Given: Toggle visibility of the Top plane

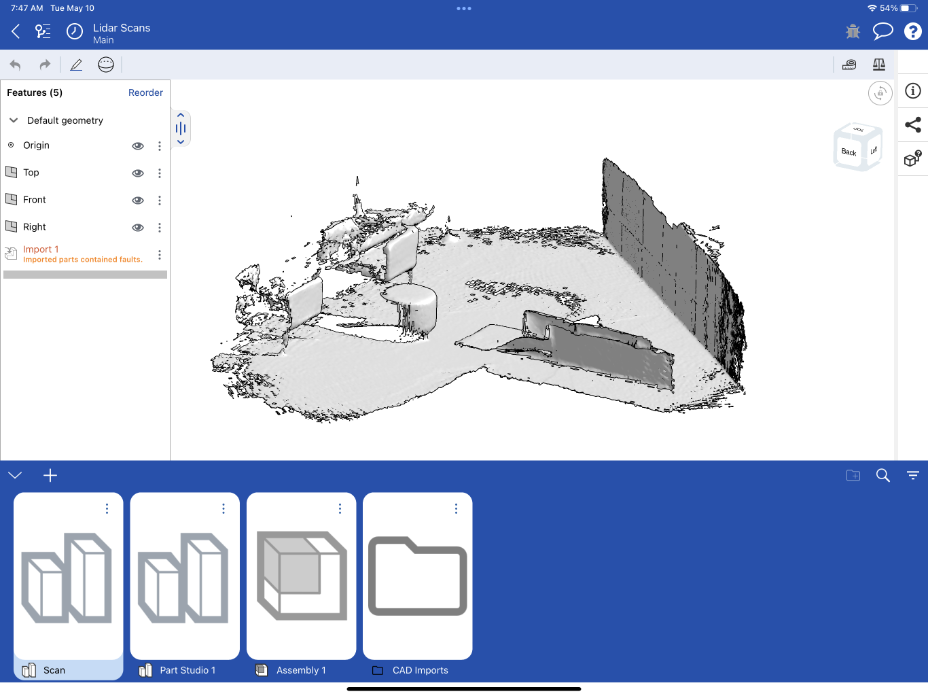Looking at the screenshot, I should 137,173.
